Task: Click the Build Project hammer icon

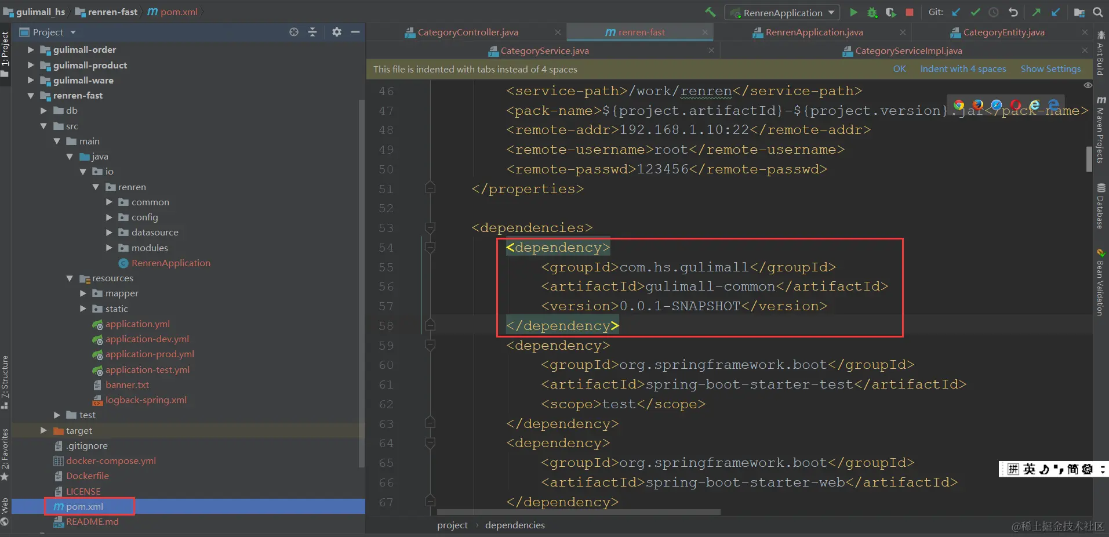Action: (710, 12)
